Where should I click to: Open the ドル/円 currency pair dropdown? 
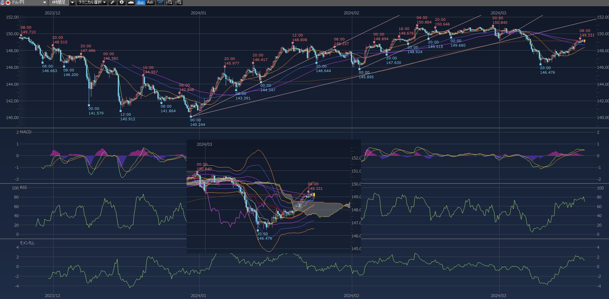44,3
